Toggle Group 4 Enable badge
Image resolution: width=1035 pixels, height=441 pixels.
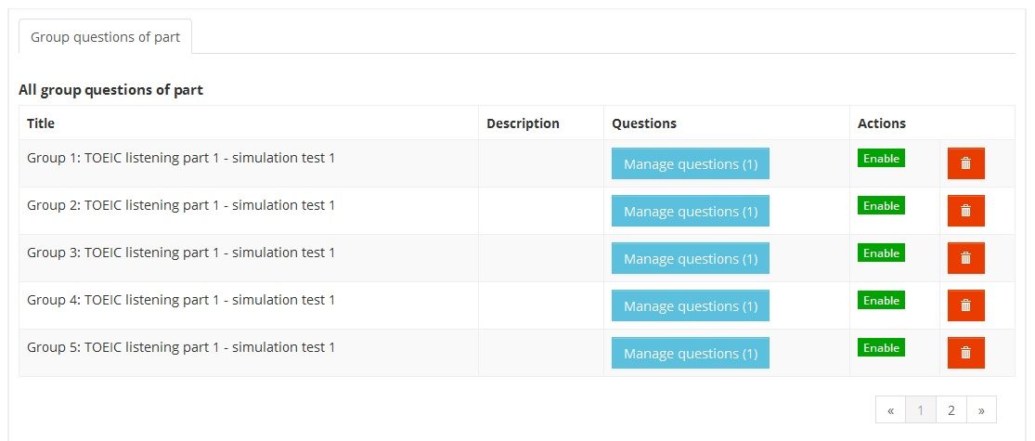[881, 300]
